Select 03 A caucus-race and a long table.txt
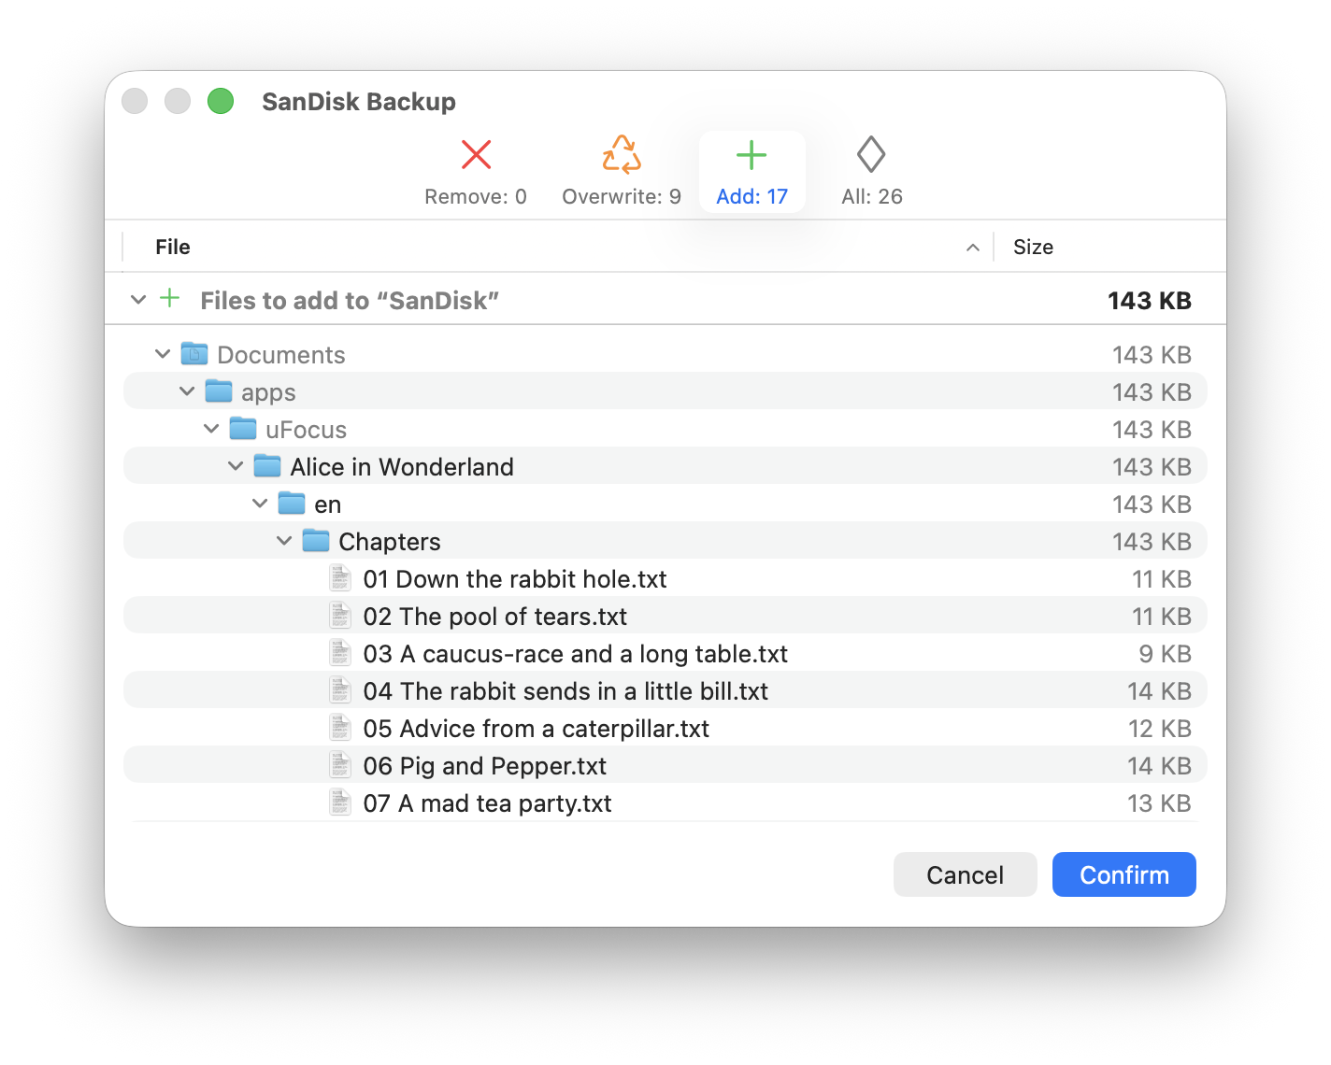 (575, 654)
